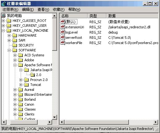This screenshot has height=133, width=160.
Task: Collapse the HKEY_LOCAL_MACHINE key
Action: 3,30
